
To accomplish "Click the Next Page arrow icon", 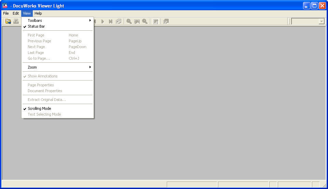I will coord(102,21).
